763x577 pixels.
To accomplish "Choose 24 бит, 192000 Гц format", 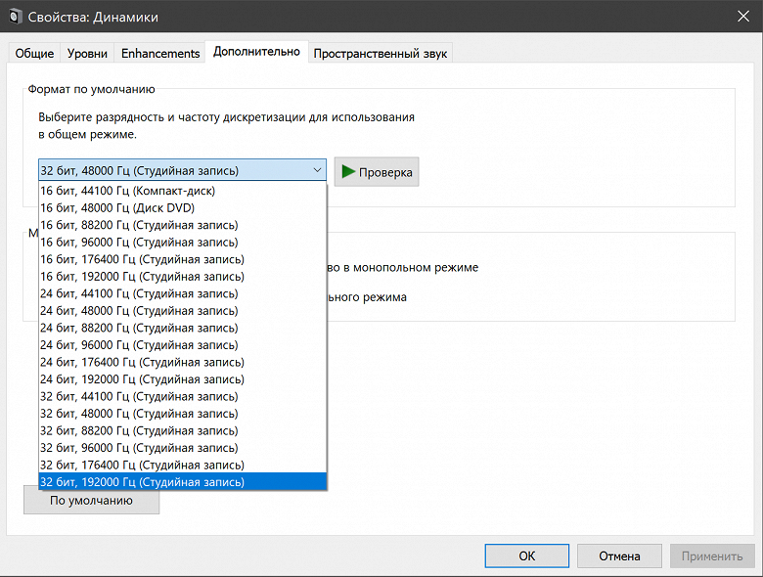I will tap(142, 379).
